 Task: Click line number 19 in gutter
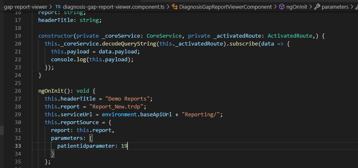click(18, 36)
